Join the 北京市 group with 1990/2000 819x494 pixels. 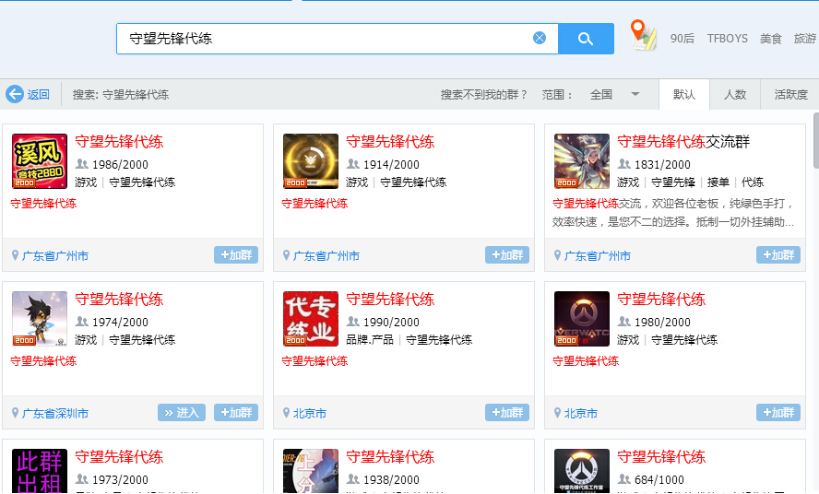[x=507, y=413]
